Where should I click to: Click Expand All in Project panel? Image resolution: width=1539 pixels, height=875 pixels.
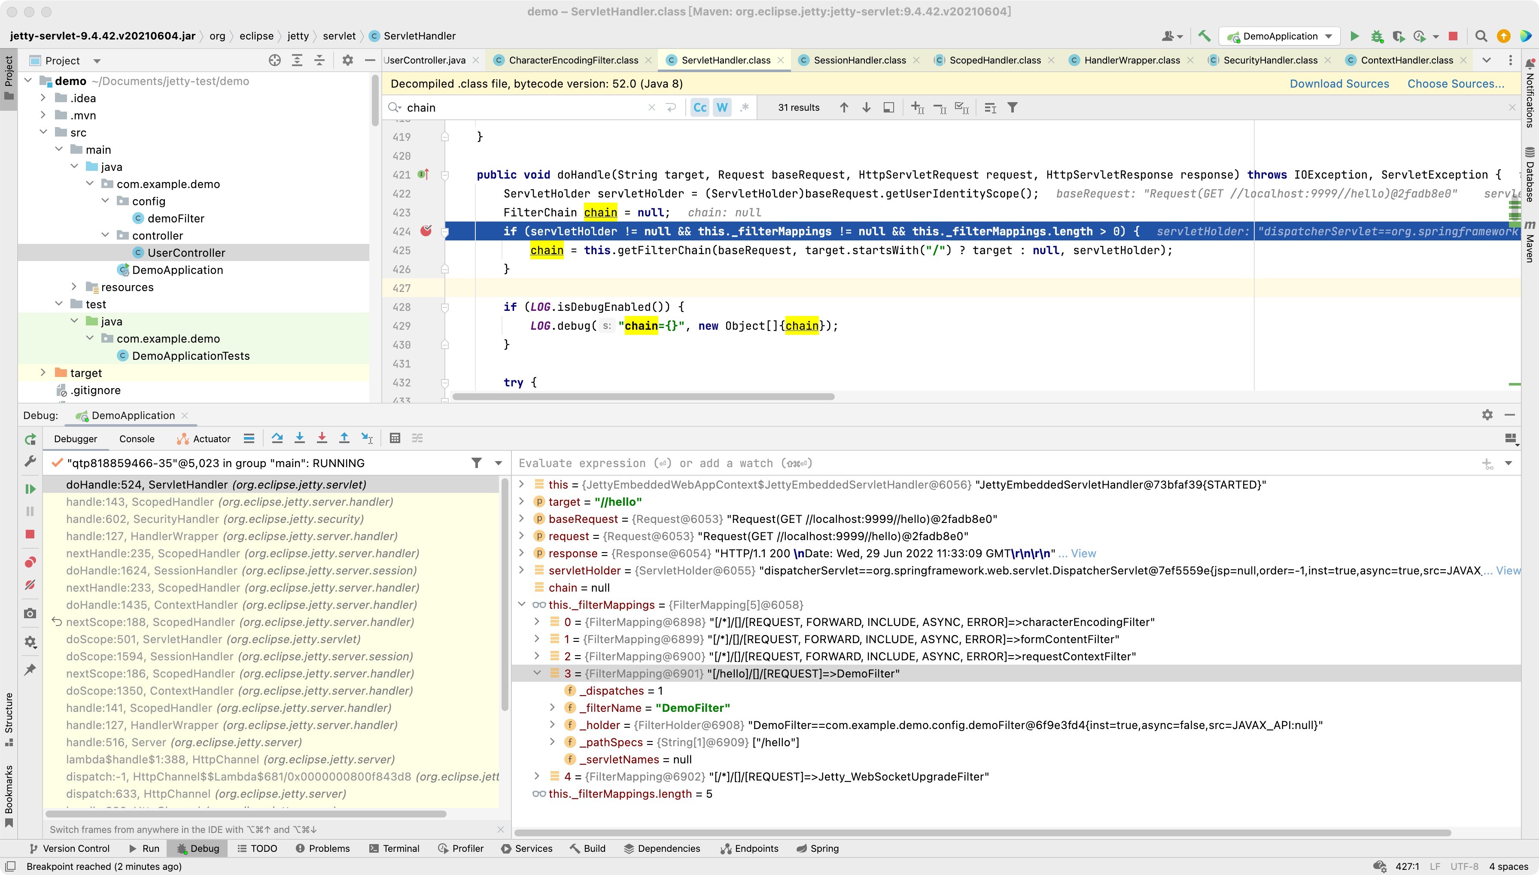[x=297, y=60]
